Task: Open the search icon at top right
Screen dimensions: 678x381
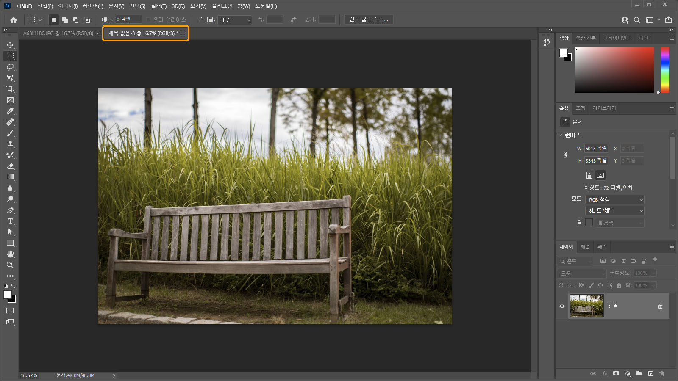Action: 637,19
